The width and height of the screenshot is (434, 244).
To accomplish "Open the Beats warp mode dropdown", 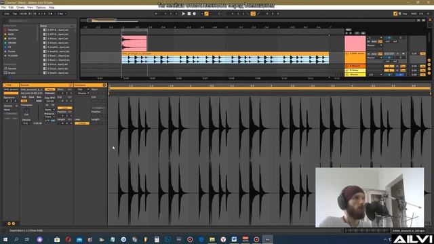I will click(x=50, y=110).
